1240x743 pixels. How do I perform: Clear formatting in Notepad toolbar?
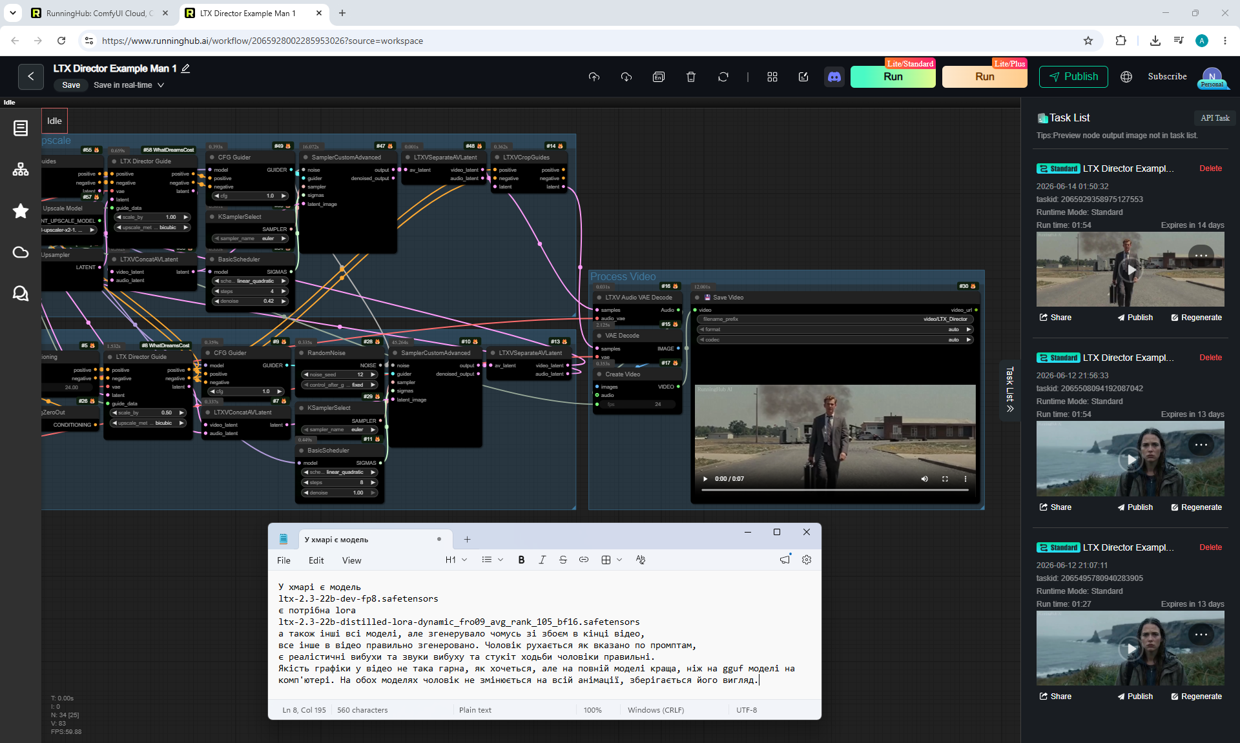640,560
